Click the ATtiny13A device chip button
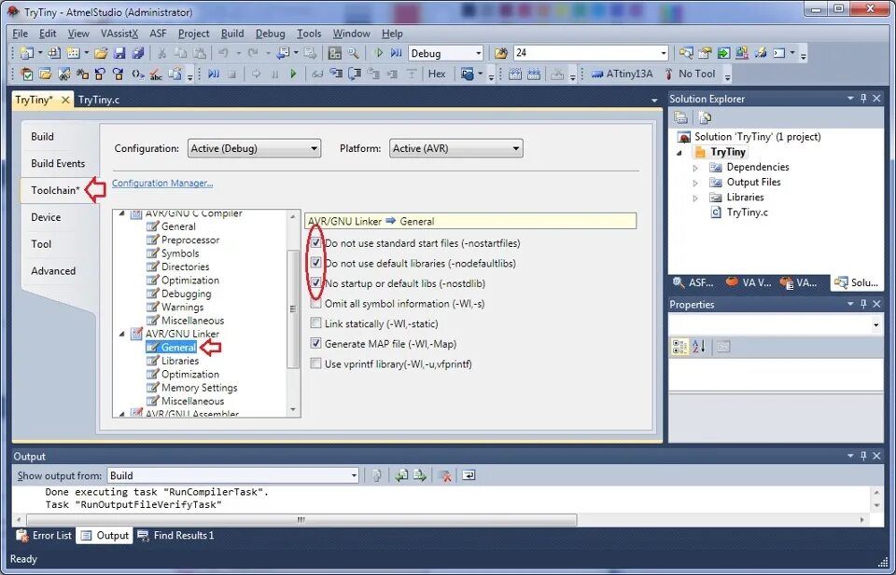 [x=623, y=74]
